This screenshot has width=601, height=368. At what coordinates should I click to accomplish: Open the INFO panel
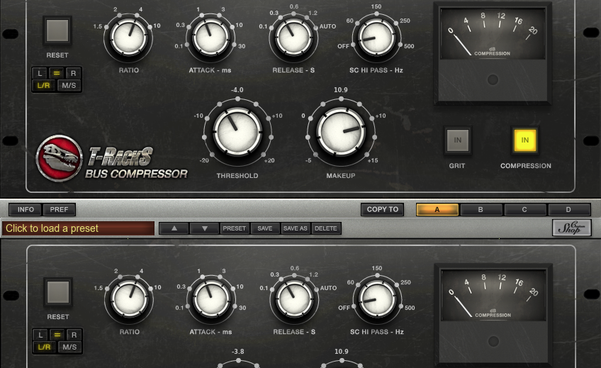point(26,210)
